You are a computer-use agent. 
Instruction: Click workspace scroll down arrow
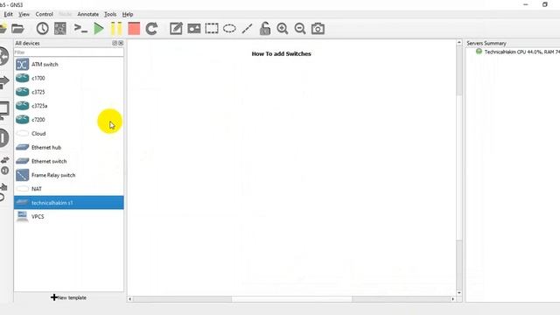click(458, 293)
